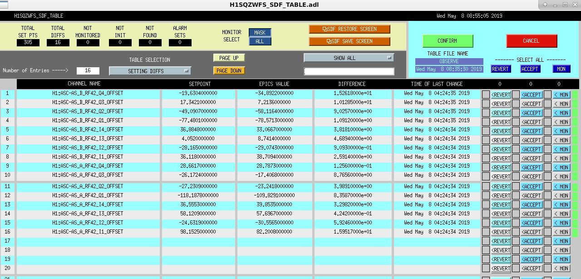Tick revert checkbox in empty row 17
Image resolution: width=581 pixels, height=279 pixels.
tap(486, 241)
